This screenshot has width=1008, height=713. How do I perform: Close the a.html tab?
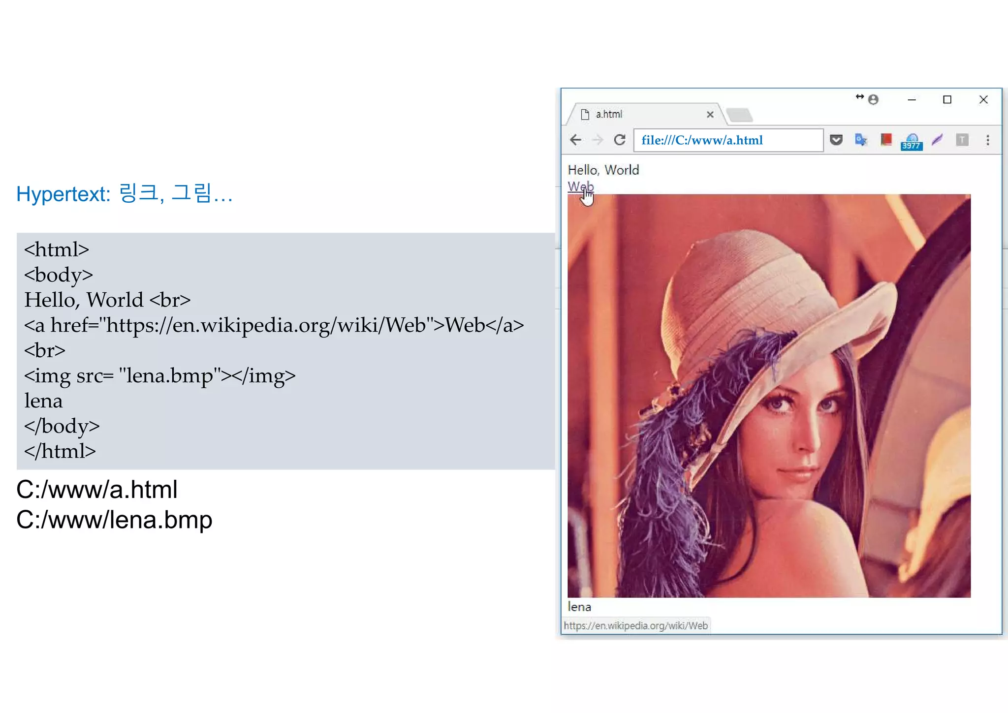710,115
